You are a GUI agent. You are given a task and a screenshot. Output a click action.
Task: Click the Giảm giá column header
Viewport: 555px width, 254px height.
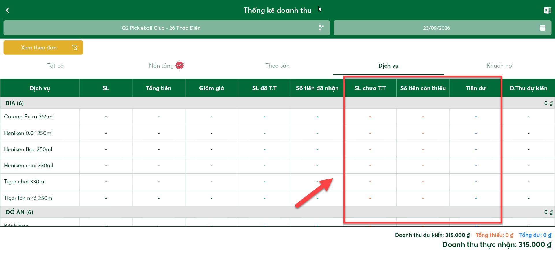click(212, 88)
